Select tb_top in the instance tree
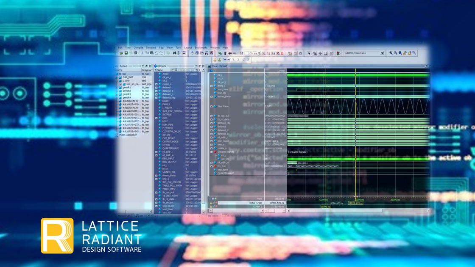The height and width of the screenshot is (267, 475). (x=123, y=74)
